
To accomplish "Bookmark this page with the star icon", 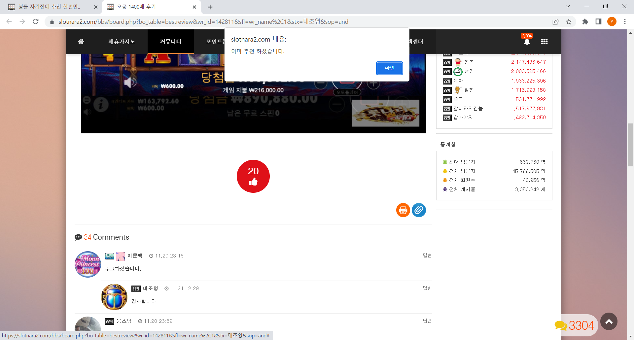I will (x=569, y=21).
